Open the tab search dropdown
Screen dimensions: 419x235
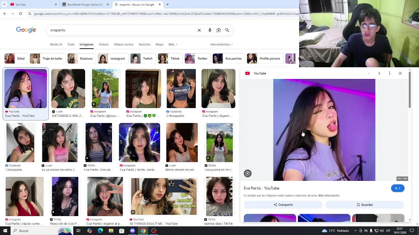4,5
